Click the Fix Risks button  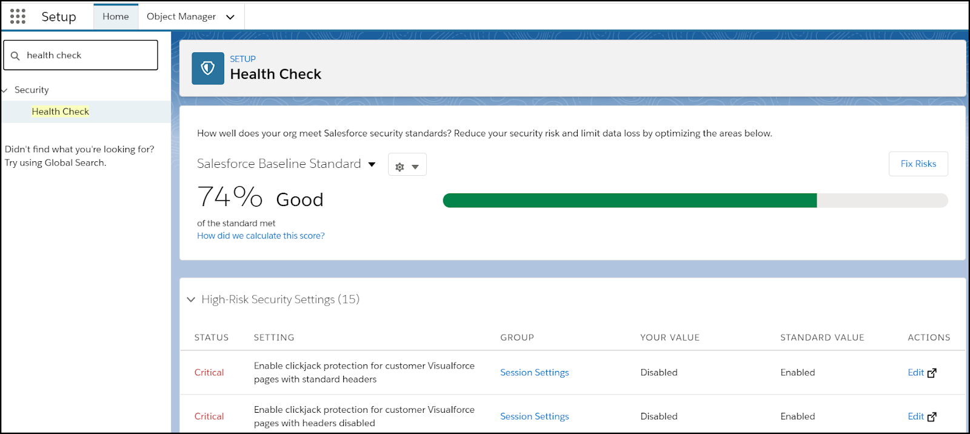[x=918, y=164]
